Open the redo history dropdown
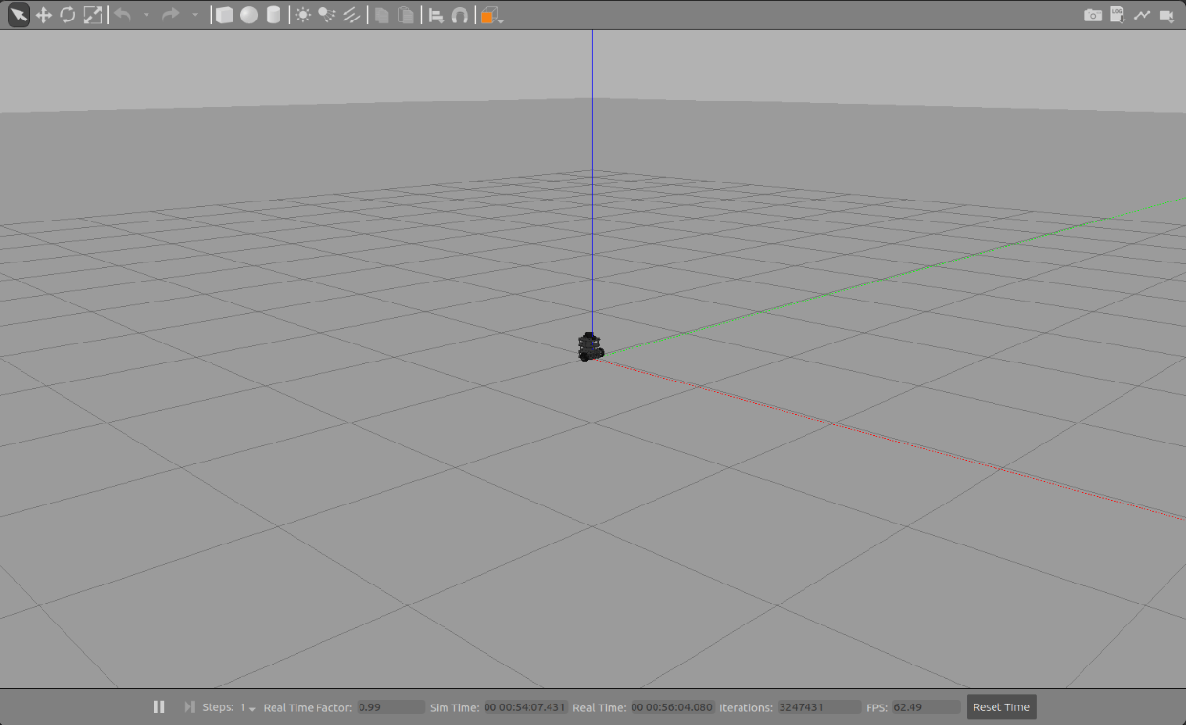Screen dimensions: 1186x725 [194, 15]
